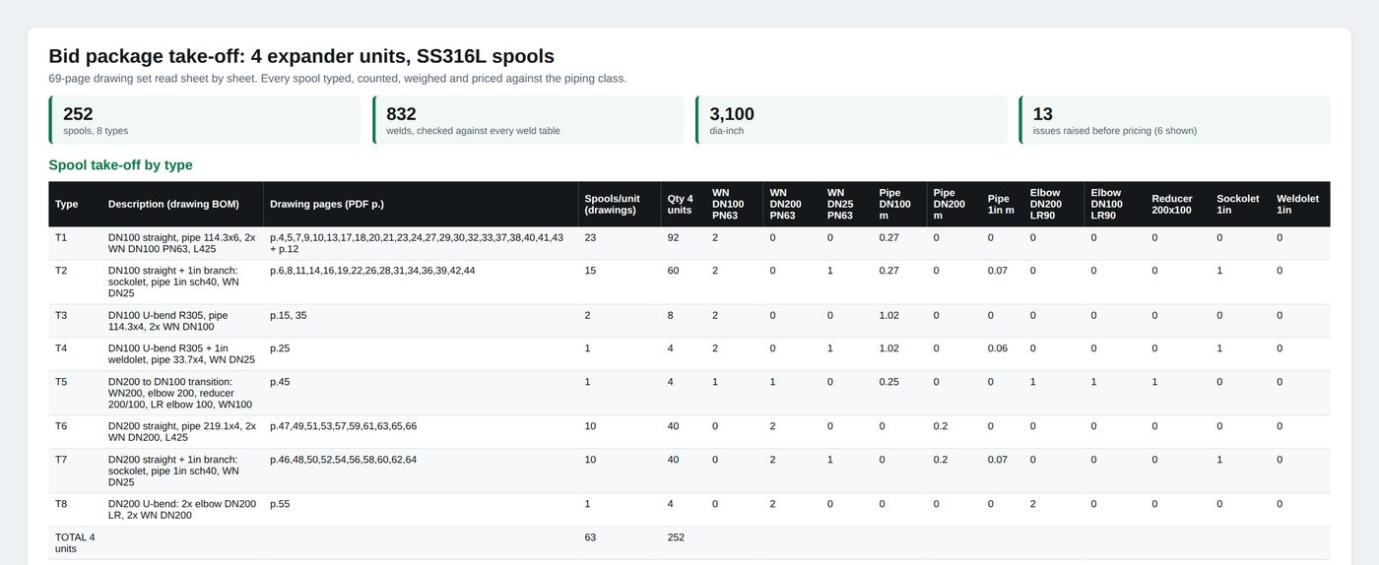Click T6 drawing pages 'p.47,49,51,53'

(x=343, y=425)
